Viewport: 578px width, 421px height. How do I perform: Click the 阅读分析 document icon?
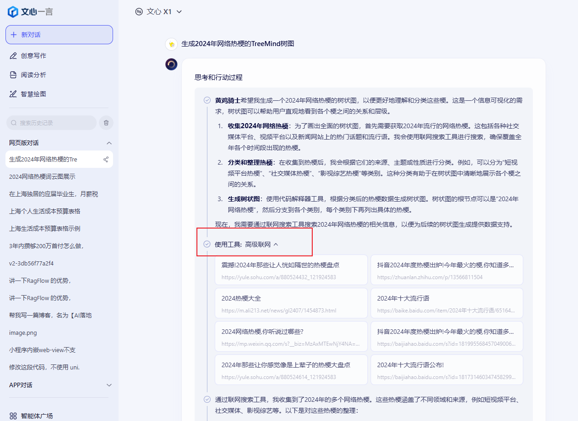tap(14, 75)
